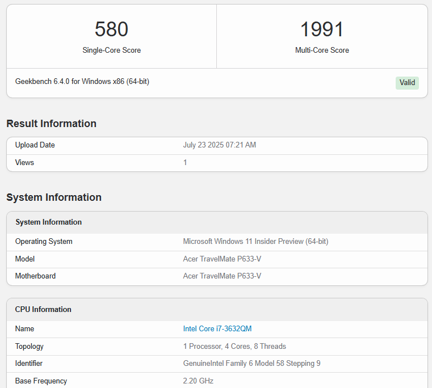
Task: Select the 1991 multi-core score value
Action: pos(322,29)
